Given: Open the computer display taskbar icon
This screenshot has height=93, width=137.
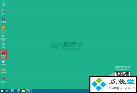Looking at the screenshot, I should click(x=18, y=91).
